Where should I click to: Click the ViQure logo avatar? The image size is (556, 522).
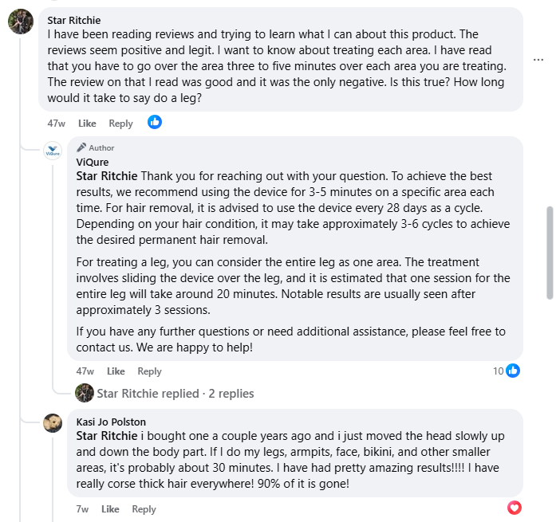click(53, 150)
